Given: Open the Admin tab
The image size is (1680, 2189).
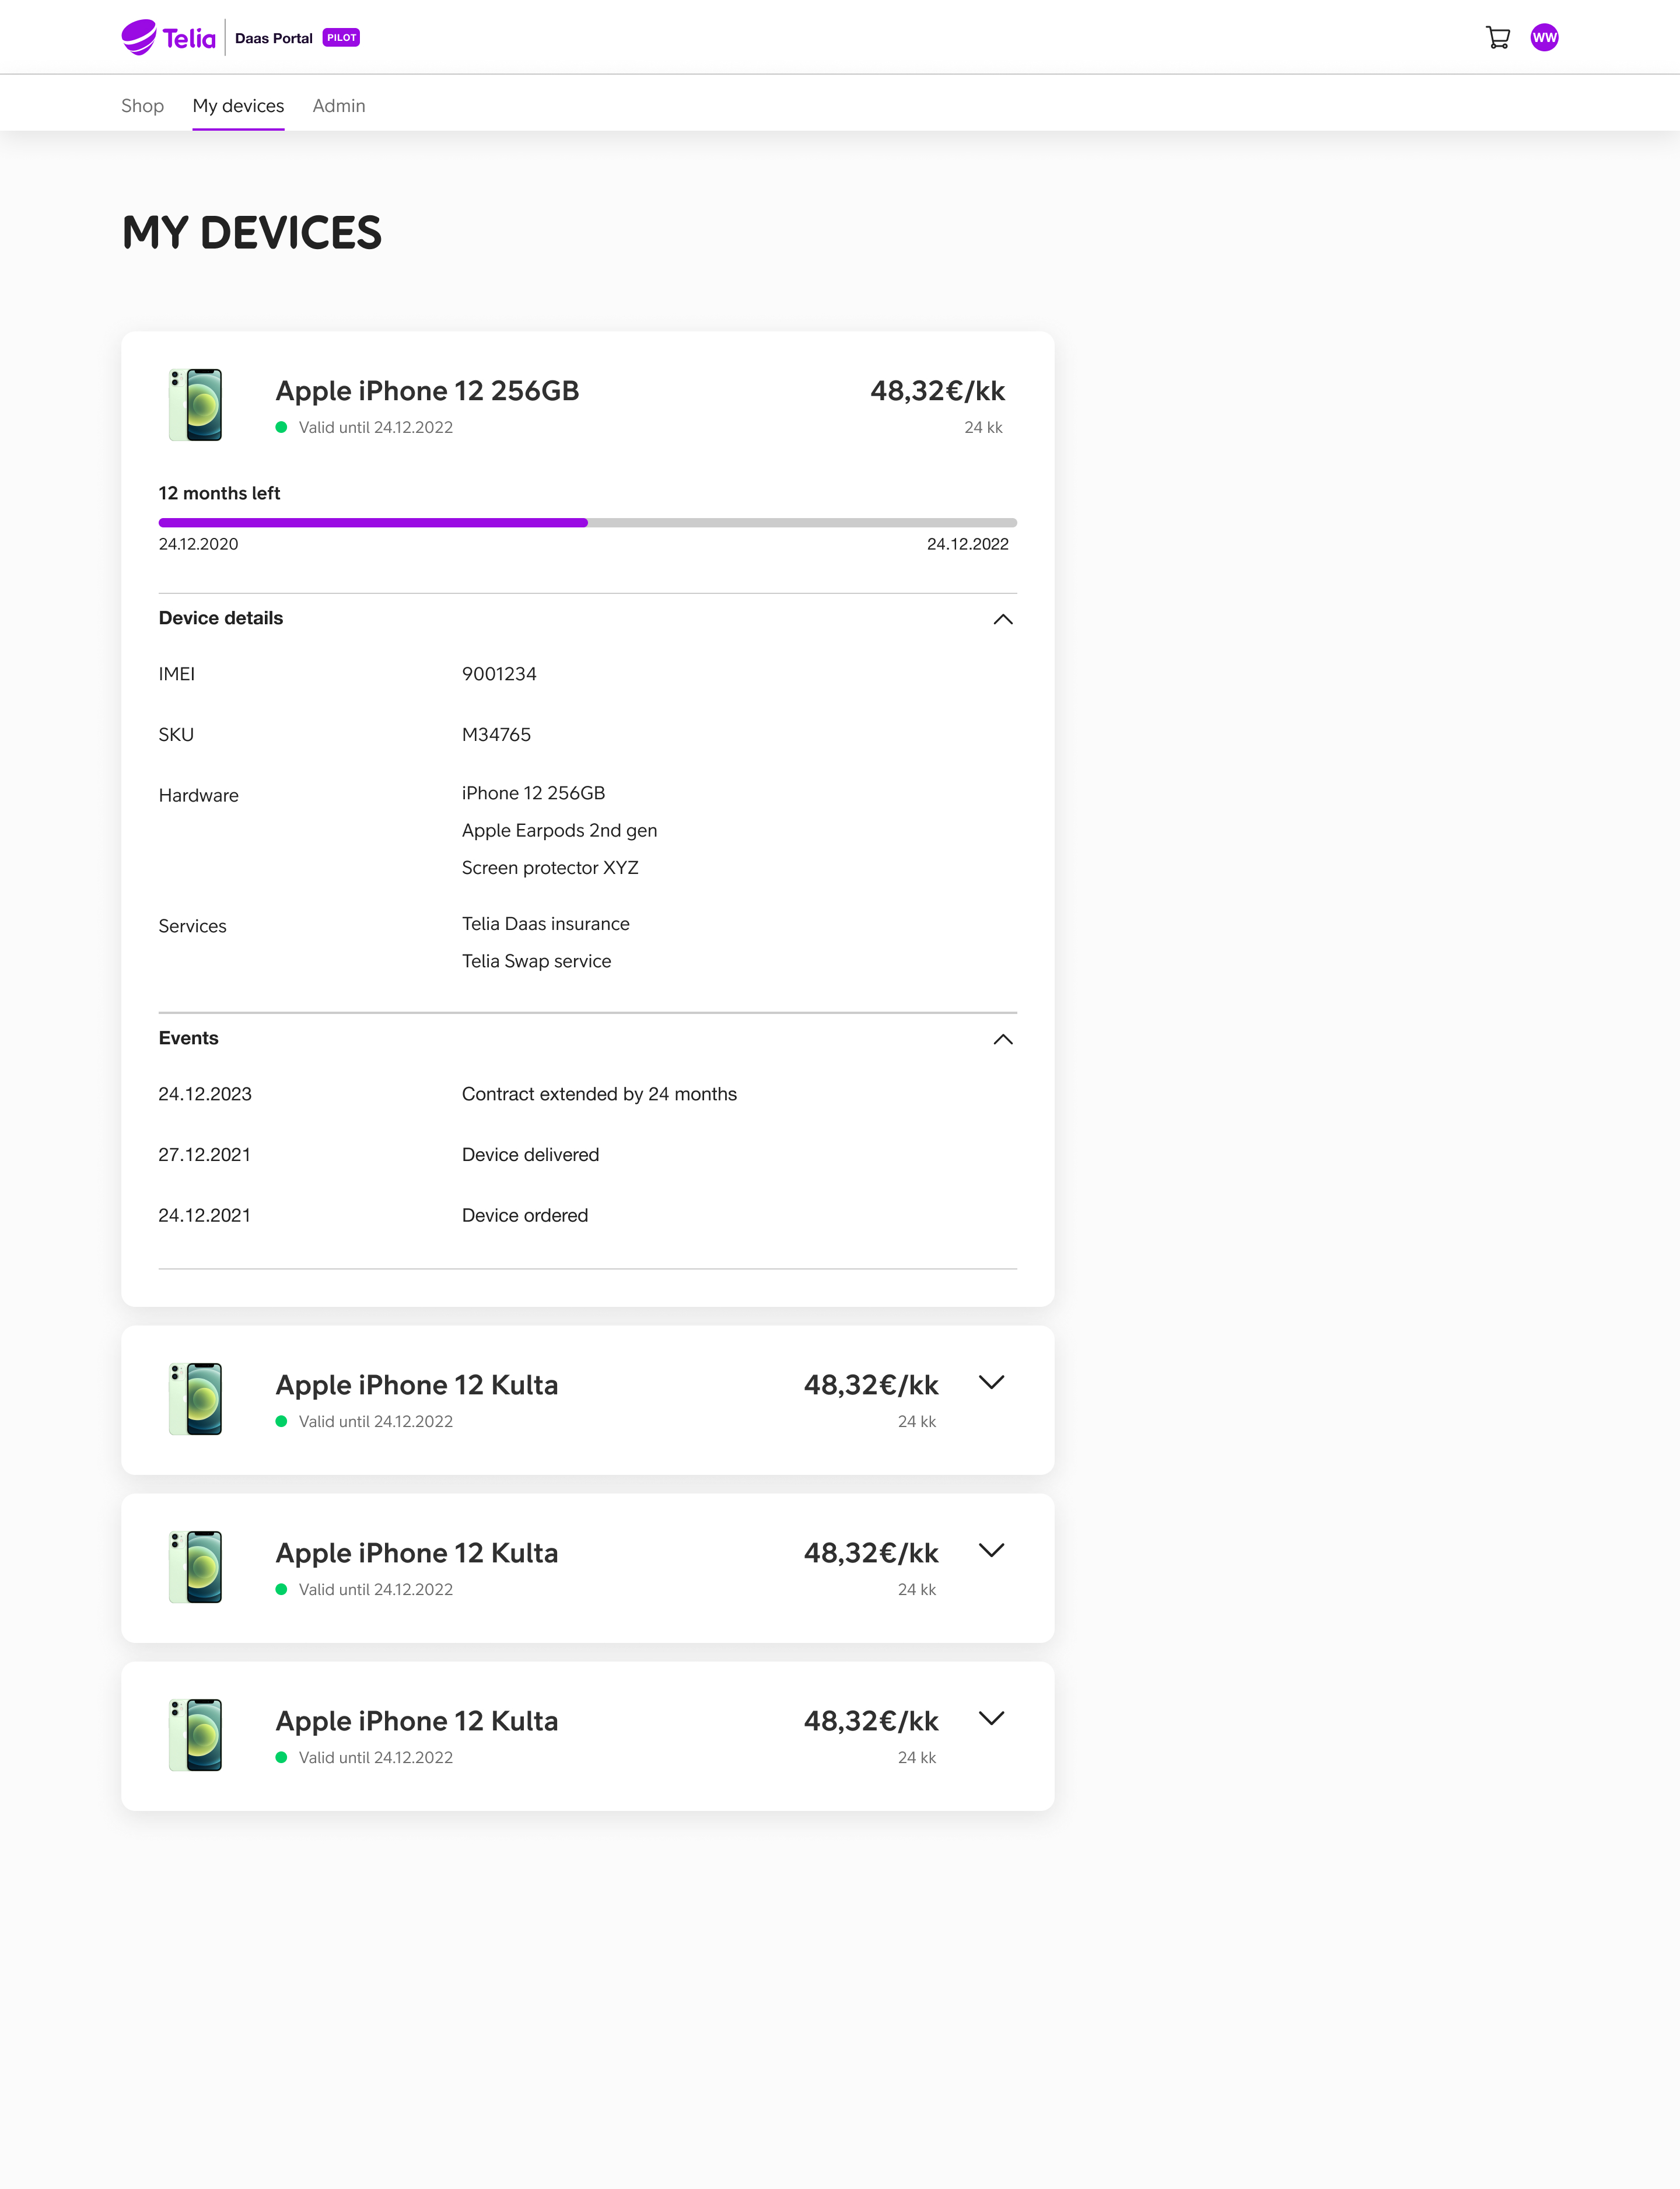Looking at the screenshot, I should pos(339,106).
